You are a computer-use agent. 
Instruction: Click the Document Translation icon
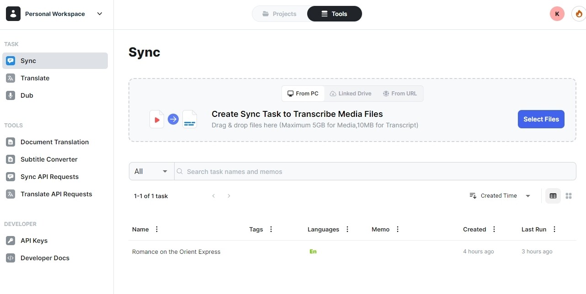[x=11, y=142]
